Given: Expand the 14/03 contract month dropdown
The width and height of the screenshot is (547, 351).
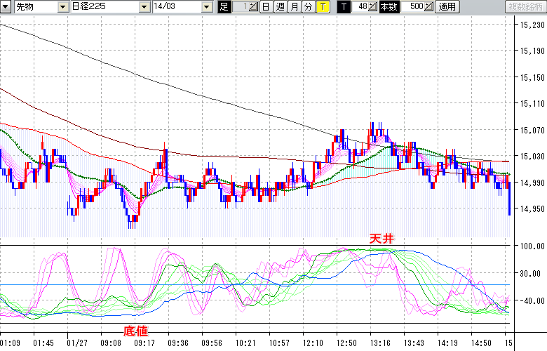Looking at the screenshot, I should pos(206,6).
